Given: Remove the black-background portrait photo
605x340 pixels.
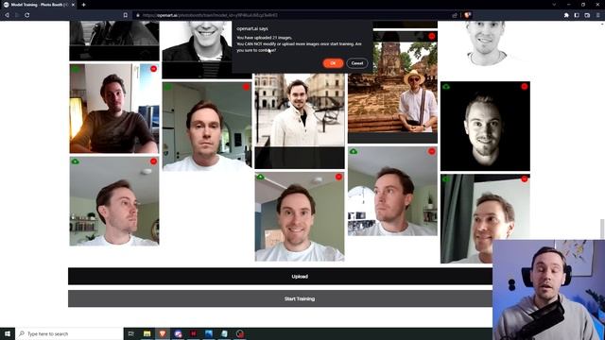Looking at the screenshot, I should click(x=524, y=86).
